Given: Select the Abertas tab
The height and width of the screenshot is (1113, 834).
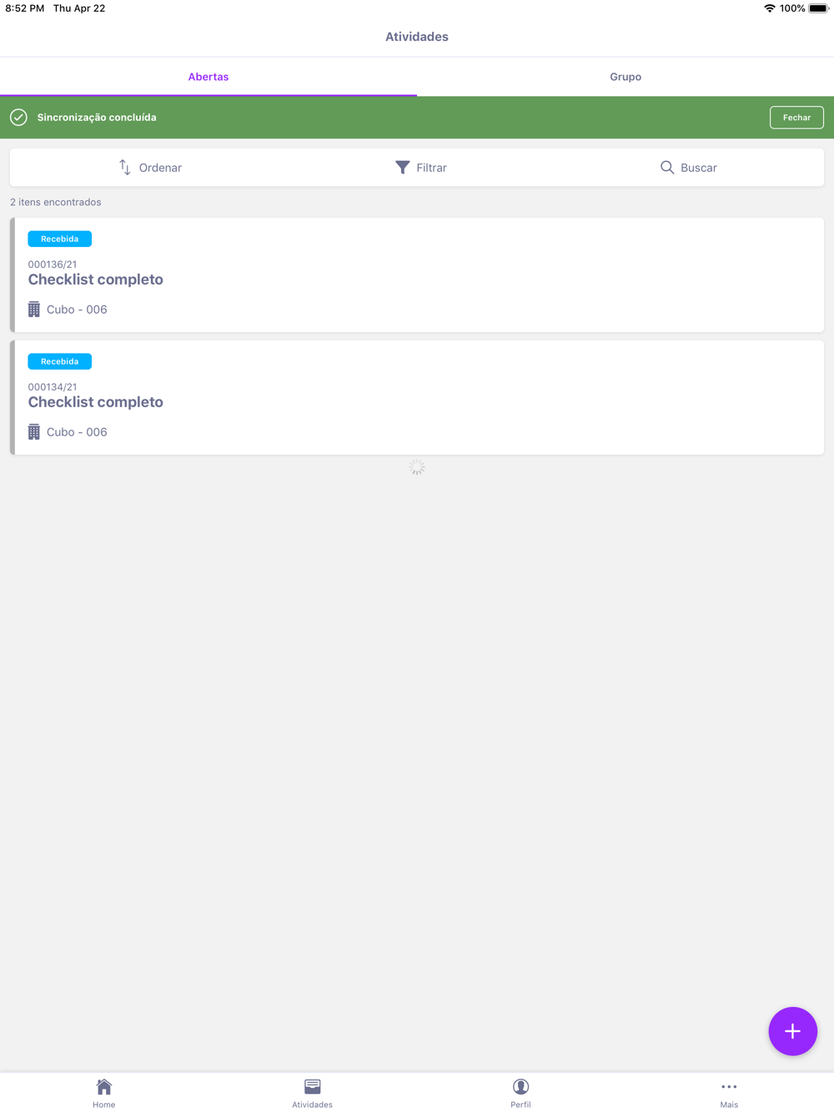Looking at the screenshot, I should (x=208, y=77).
